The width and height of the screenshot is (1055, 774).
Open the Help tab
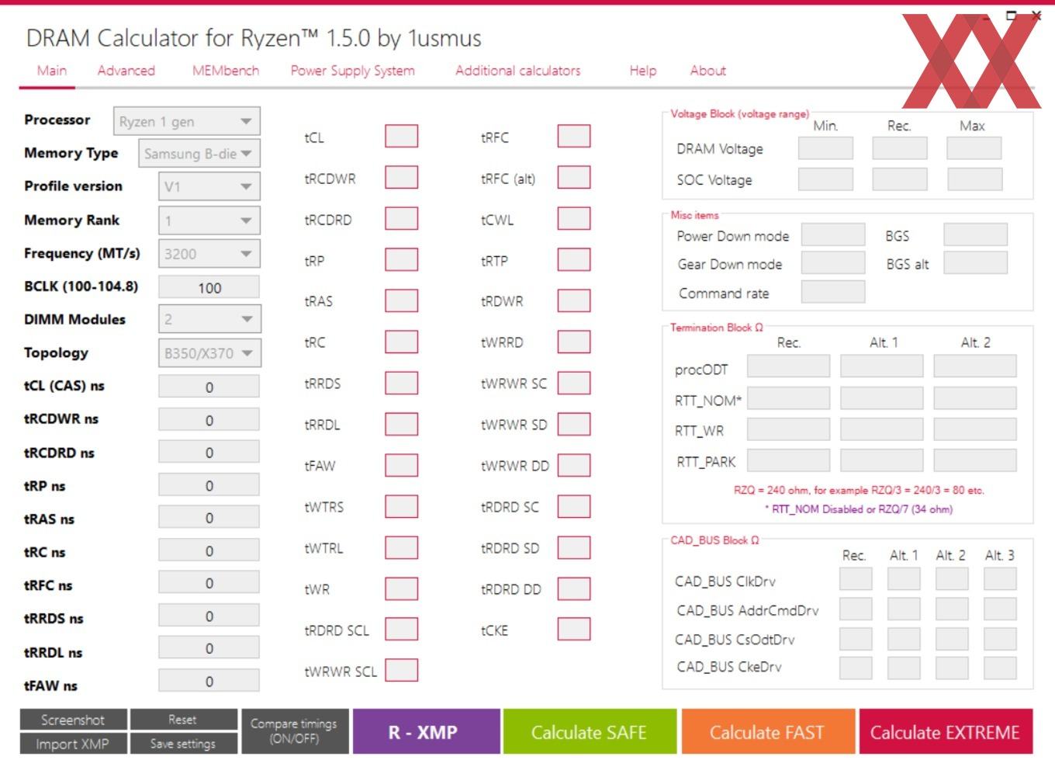[643, 71]
